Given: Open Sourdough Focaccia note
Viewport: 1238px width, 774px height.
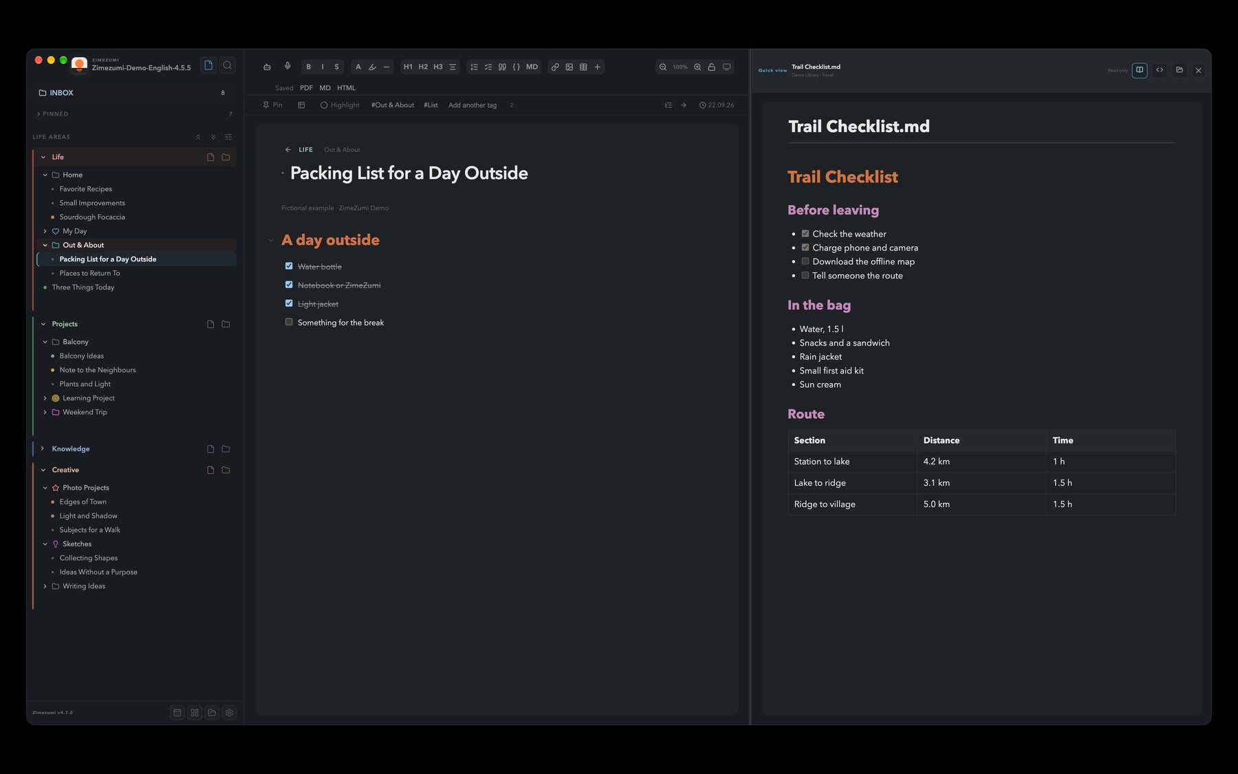Looking at the screenshot, I should [x=92, y=217].
